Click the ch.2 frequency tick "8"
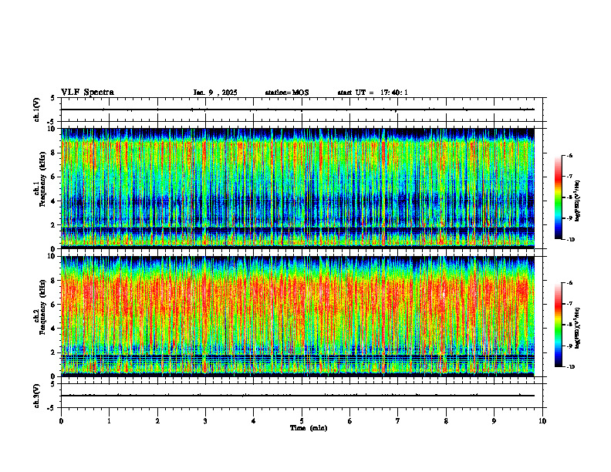Image resolution: width=611 pixels, height=472 pixels. 54,281
